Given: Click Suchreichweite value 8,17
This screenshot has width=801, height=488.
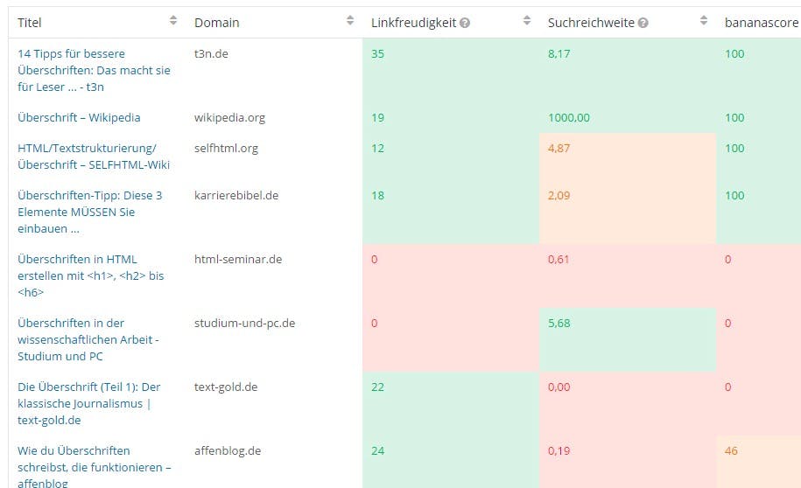Looking at the screenshot, I should [x=559, y=53].
